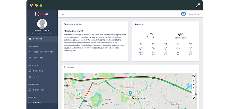229x109 pixels.
Task: Click the large cloud weather icon
Action: 151,36
